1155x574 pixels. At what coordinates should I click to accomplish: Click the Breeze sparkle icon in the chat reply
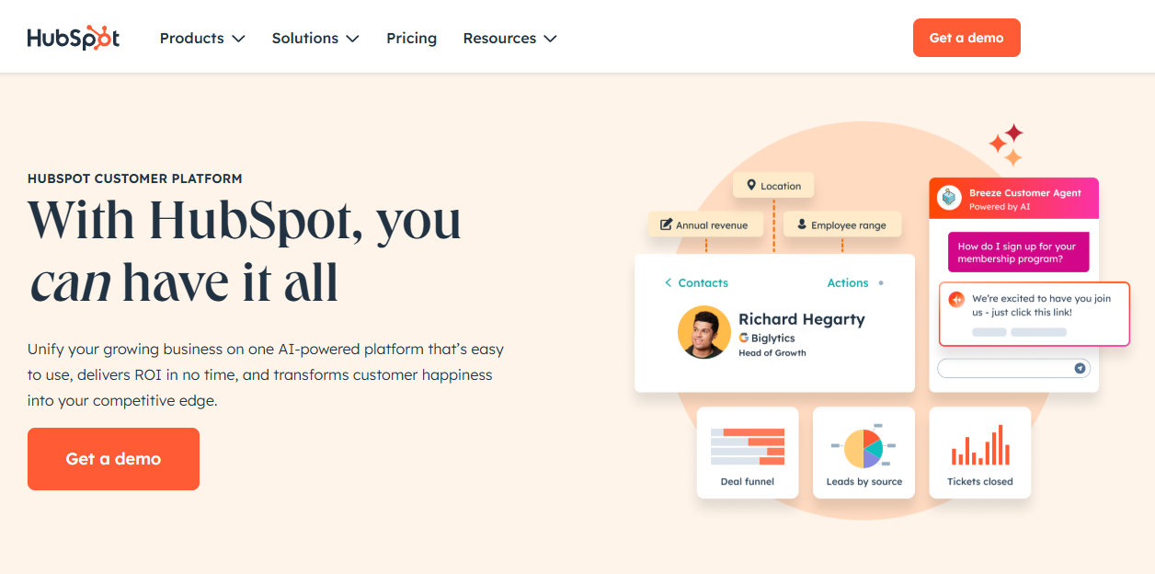(x=955, y=299)
